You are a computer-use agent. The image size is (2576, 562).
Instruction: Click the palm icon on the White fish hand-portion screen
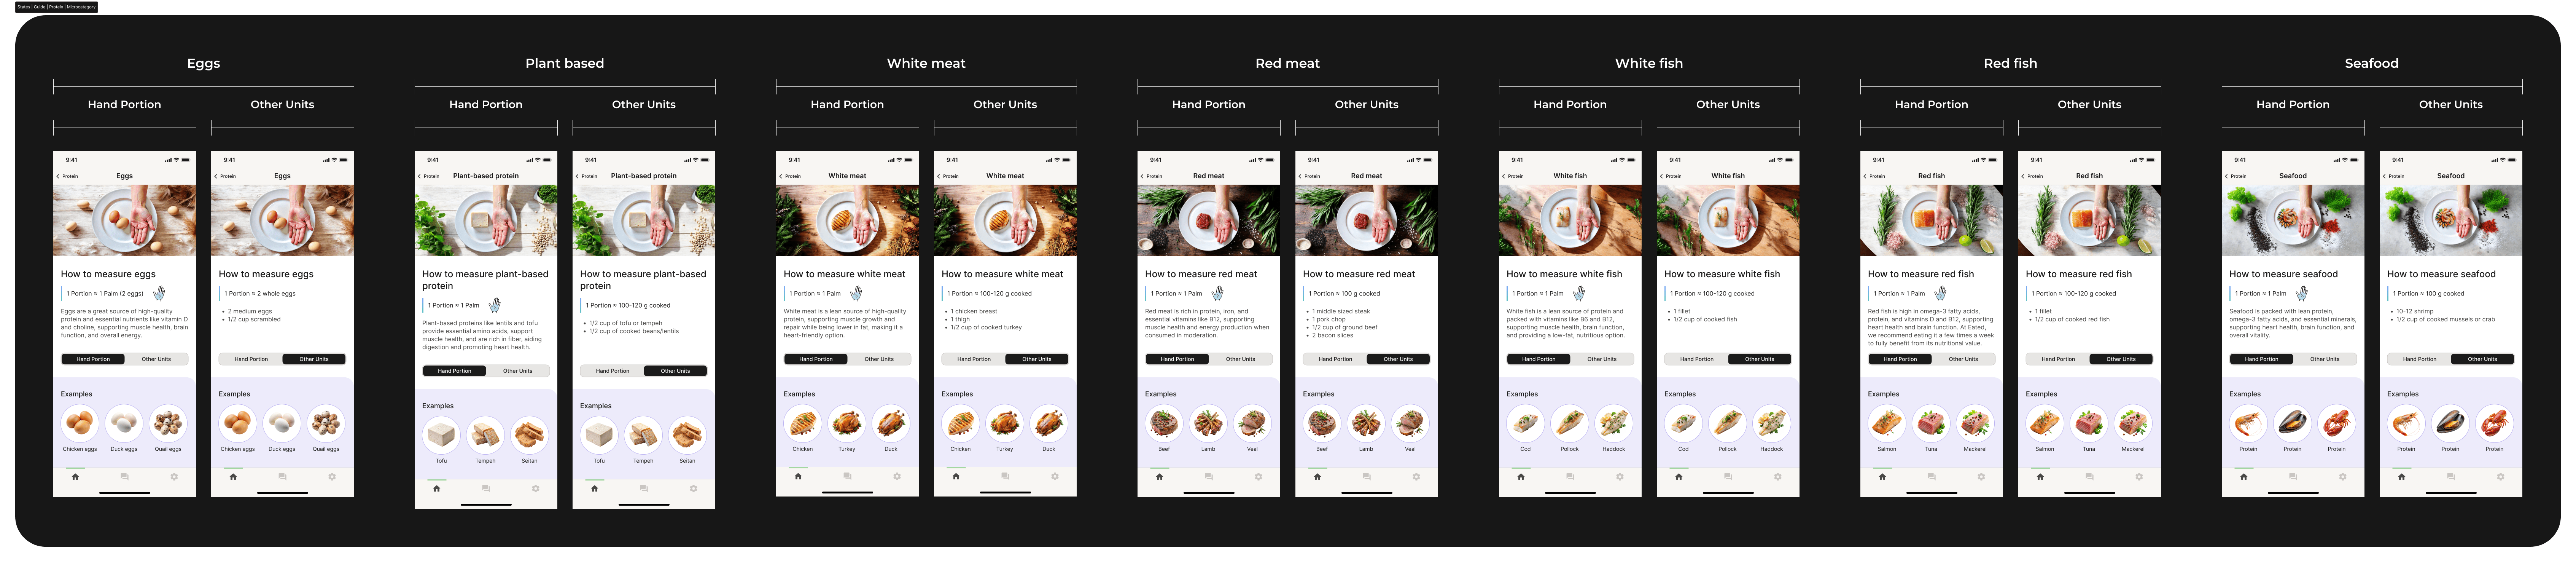pos(1579,293)
